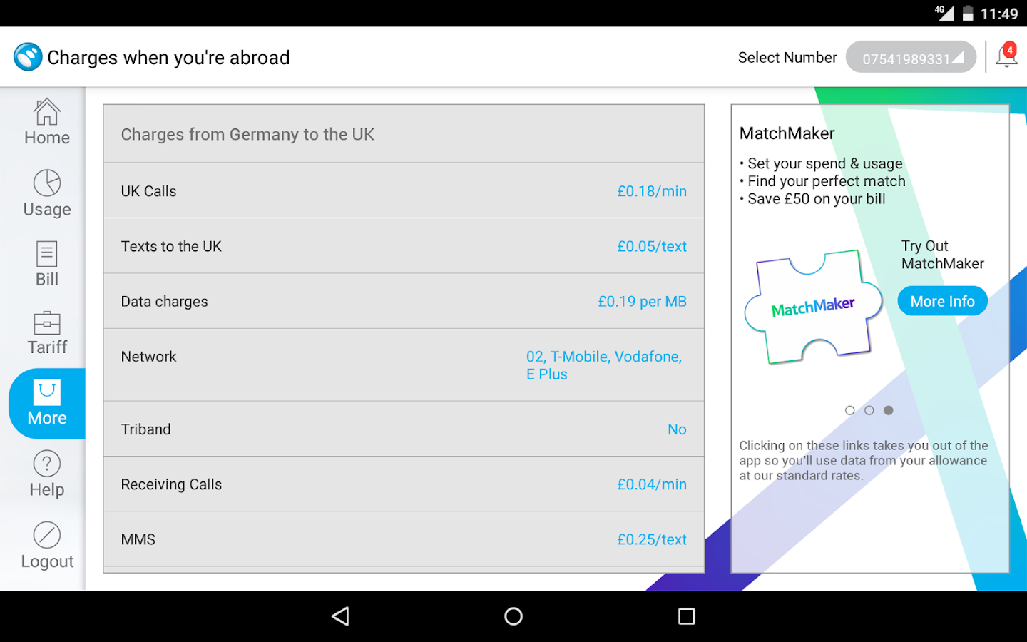Open the Home screen from sidebar
This screenshot has height=642, width=1027.
coord(46,121)
